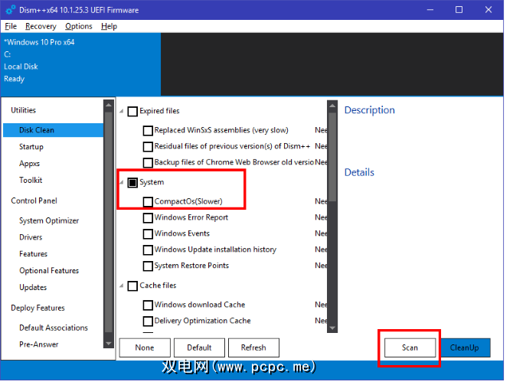
Task: Check the Cache files group checkbox
Action: pos(132,286)
